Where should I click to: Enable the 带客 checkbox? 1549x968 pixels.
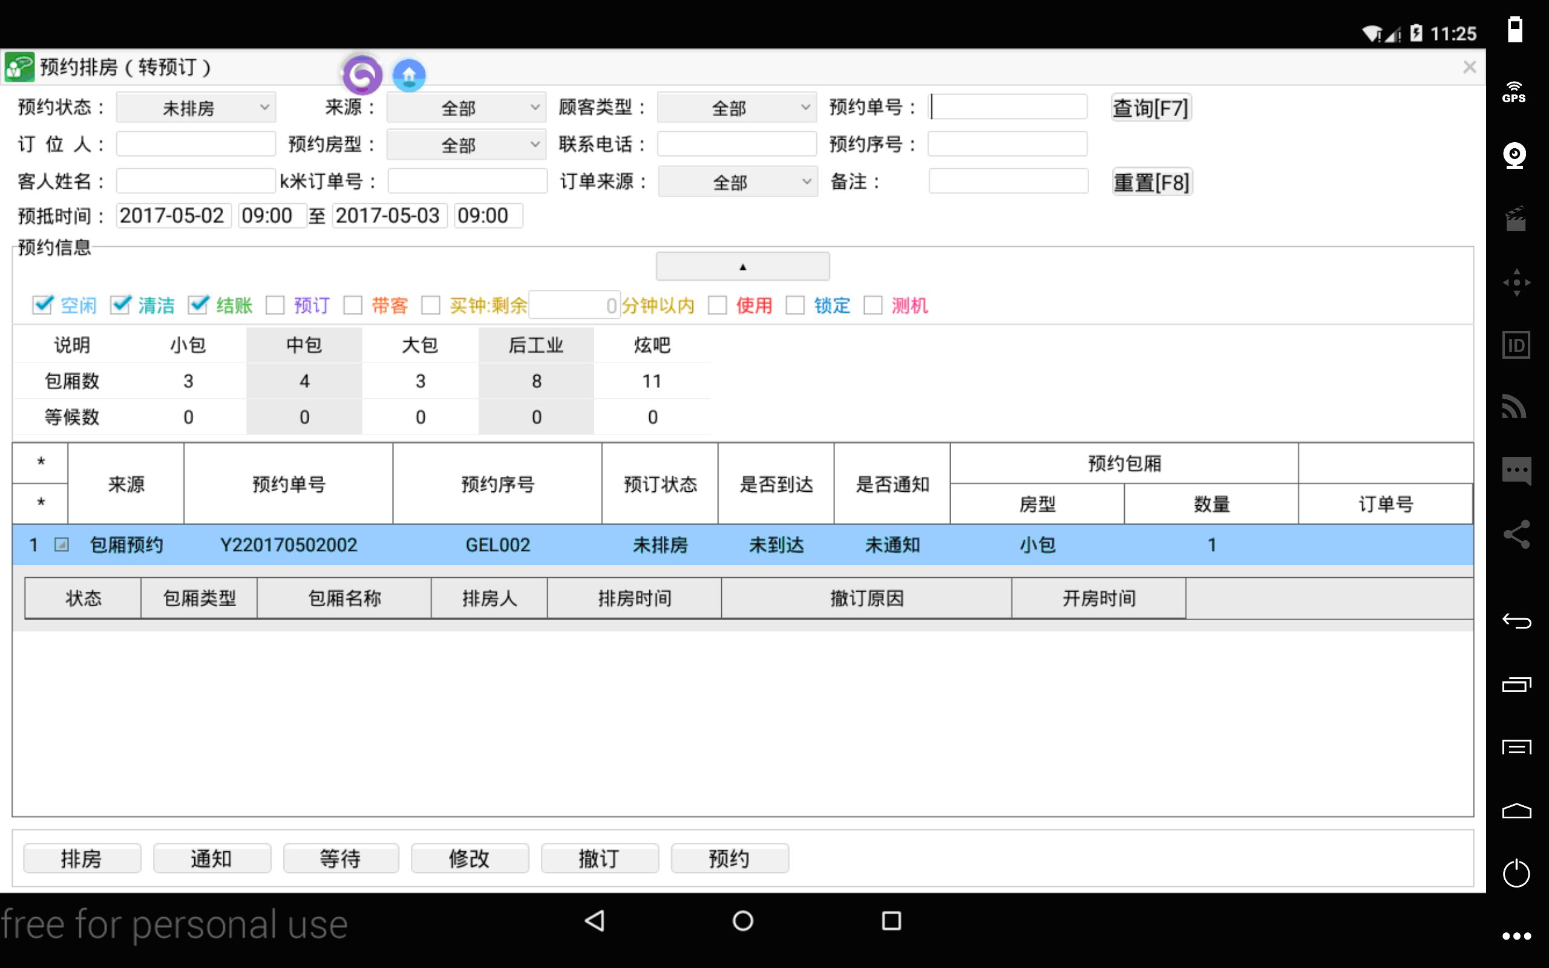(353, 305)
